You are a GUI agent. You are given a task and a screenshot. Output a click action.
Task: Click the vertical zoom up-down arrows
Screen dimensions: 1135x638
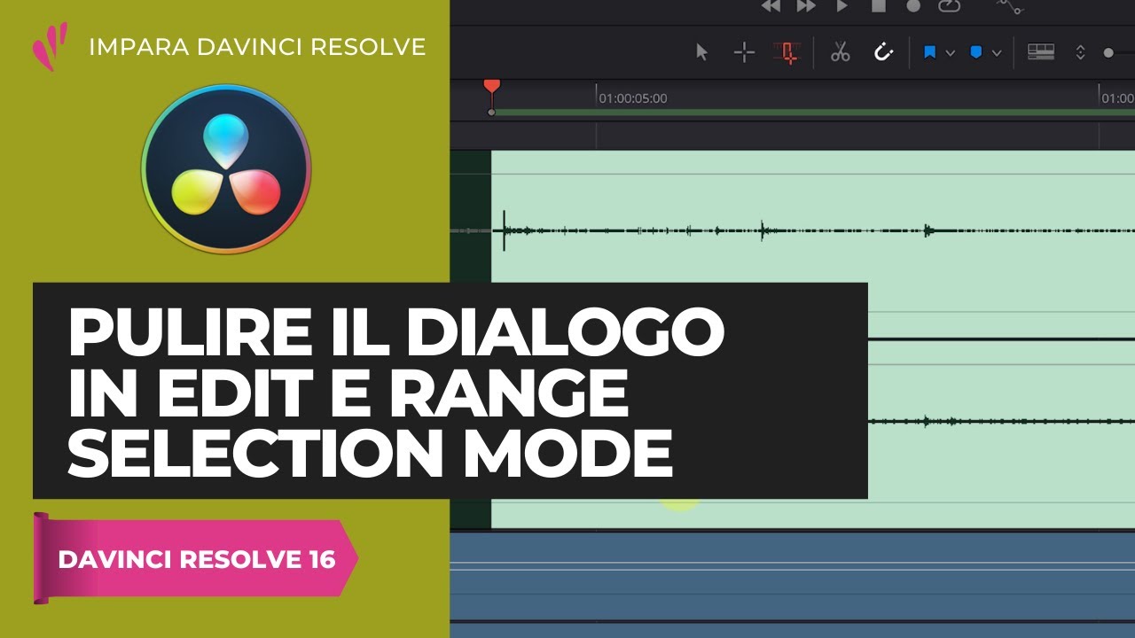1080,52
